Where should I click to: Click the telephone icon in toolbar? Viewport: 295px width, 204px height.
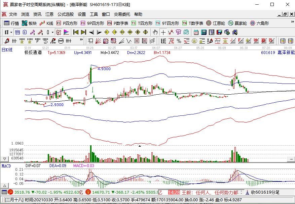tap(17, 32)
